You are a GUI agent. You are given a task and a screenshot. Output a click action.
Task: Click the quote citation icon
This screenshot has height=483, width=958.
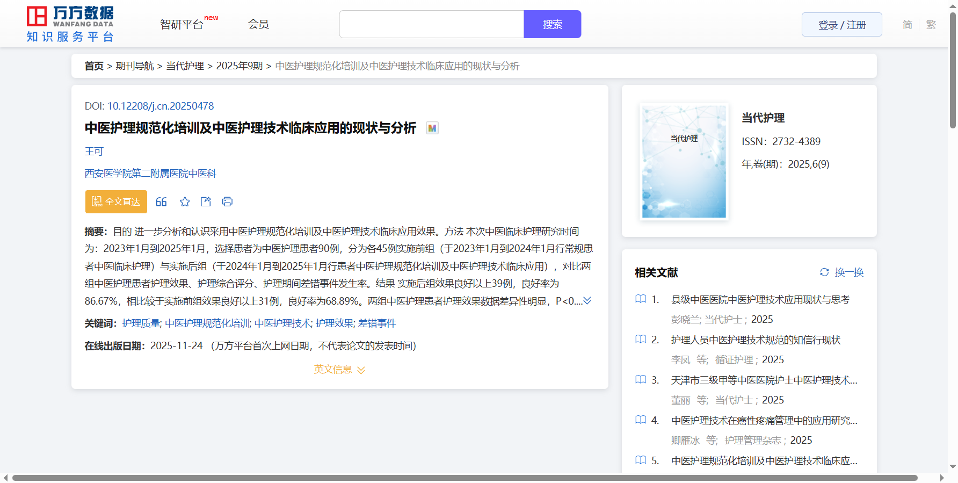(161, 202)
